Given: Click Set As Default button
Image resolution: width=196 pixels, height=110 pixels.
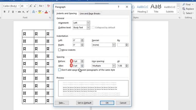Looking at the screenshot, I should [85, 103].
